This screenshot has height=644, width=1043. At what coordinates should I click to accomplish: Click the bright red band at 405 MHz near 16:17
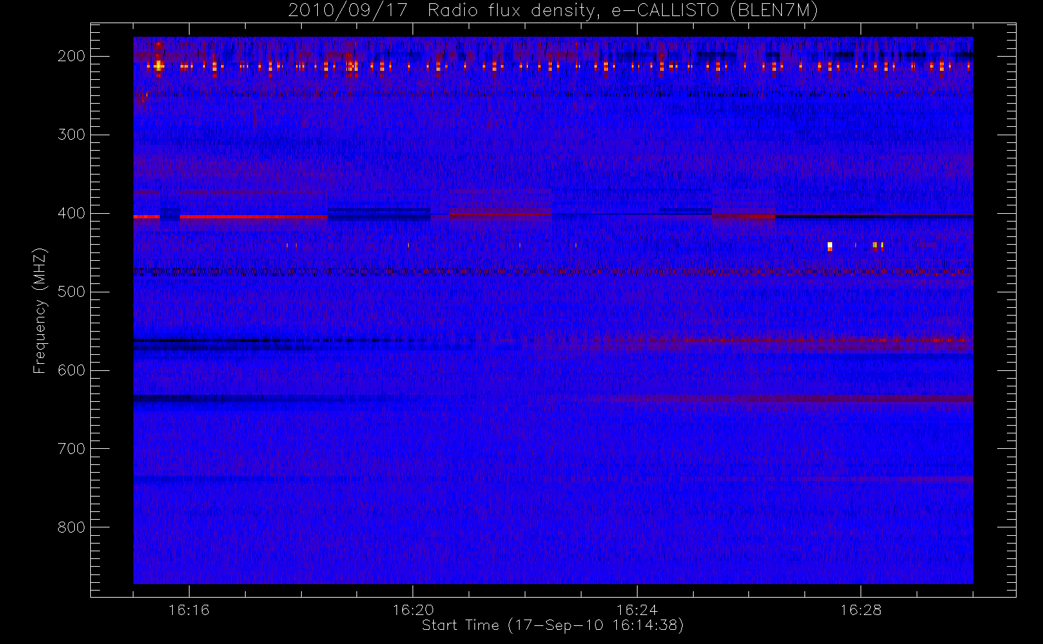pyautogui.click(x=253, y=217)
